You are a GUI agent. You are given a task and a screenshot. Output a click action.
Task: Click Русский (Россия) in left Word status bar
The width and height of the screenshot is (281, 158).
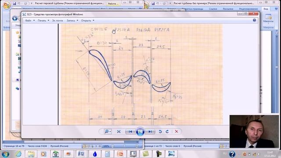pyautogui.click(x=59, y=146)
